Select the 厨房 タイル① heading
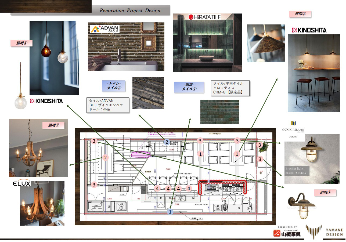 click(x=189, y=87)
